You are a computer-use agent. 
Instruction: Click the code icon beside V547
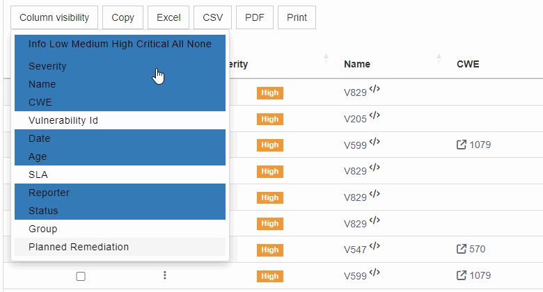[375, 248]
